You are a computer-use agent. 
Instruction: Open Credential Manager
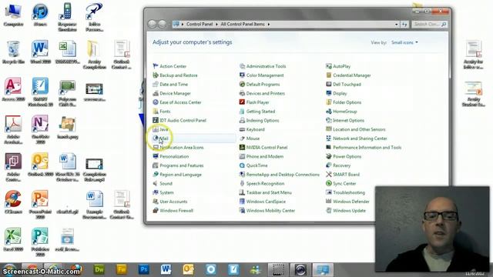351,75
